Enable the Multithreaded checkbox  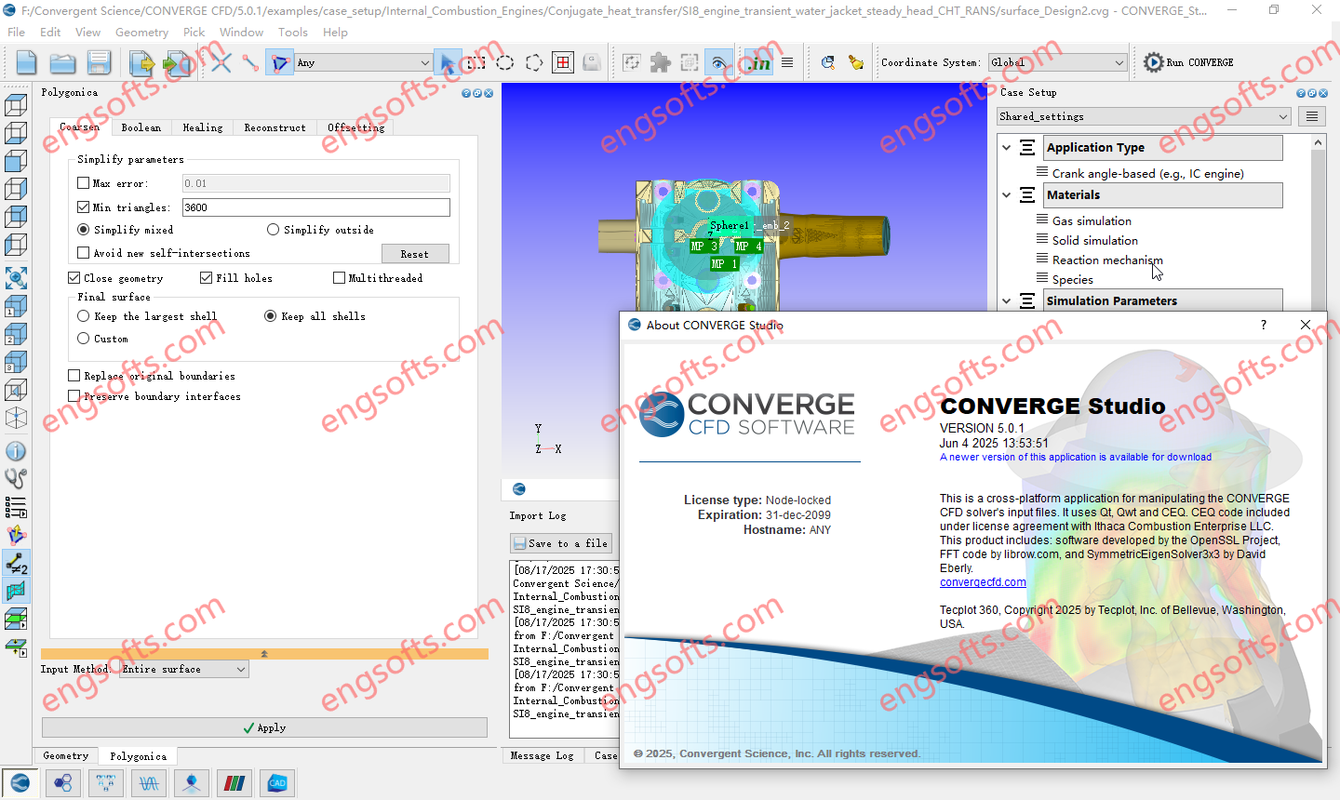point(340,278)
